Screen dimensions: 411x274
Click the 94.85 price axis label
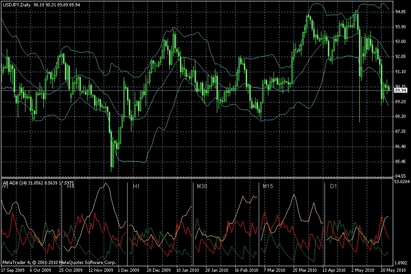[x=400, y=11]
